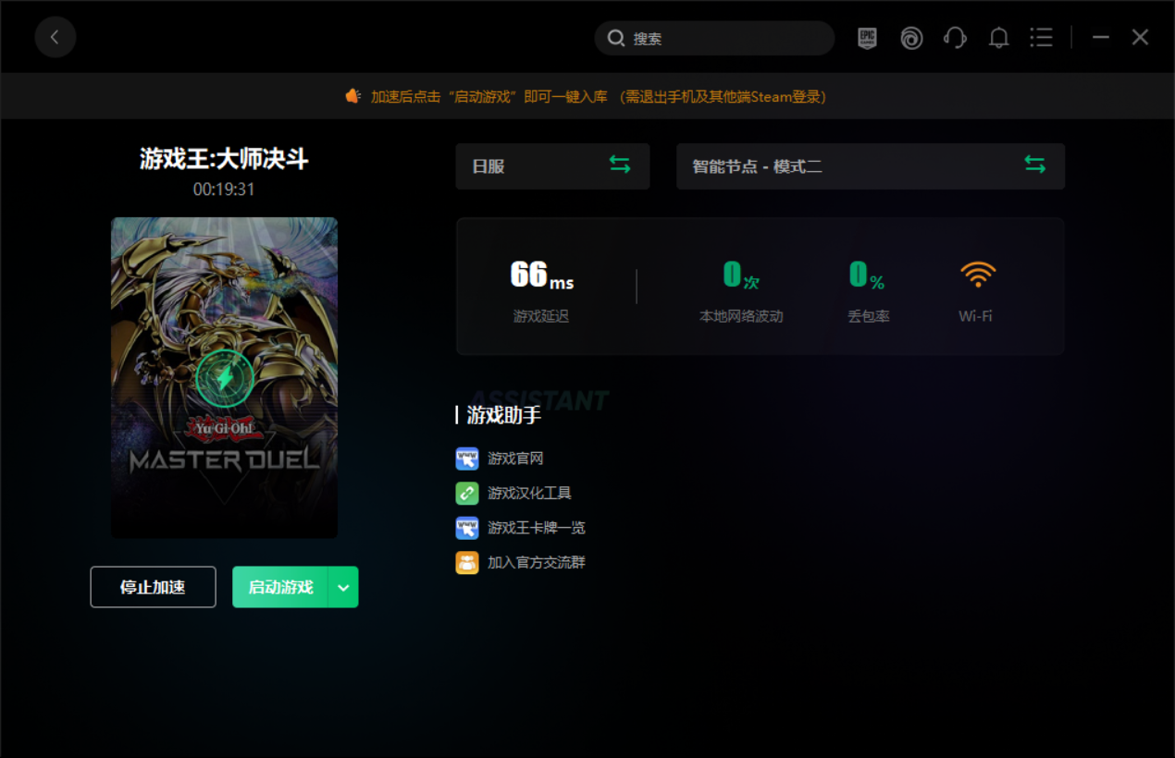Launch the game with 启动游戏
The height and width of the screenshot is (758, 1175).
(280, 587)
